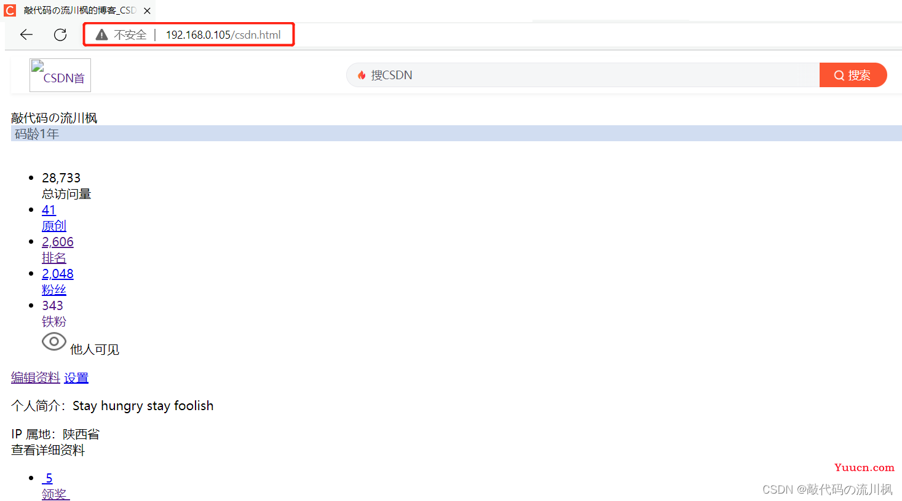This screenshot has width=902, height=501.
Task: Click the orange 搜索 search button
Action: click(x=853, y=75)
